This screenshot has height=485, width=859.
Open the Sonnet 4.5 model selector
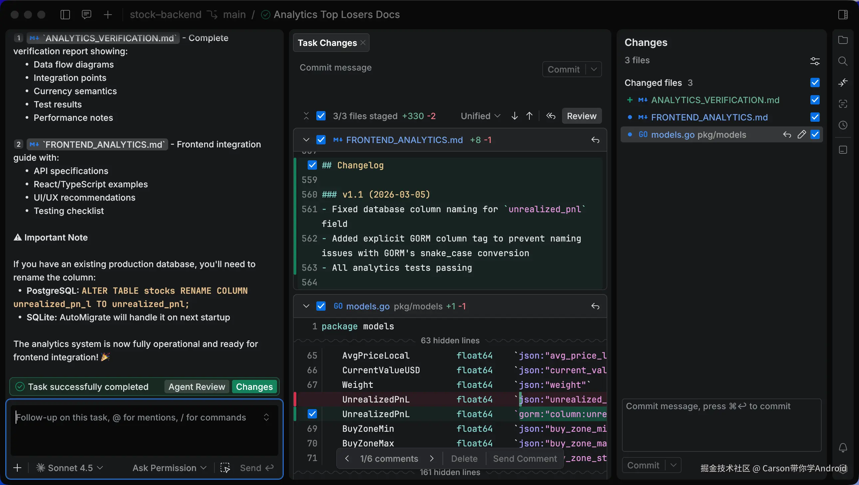(x=69, y=468)
